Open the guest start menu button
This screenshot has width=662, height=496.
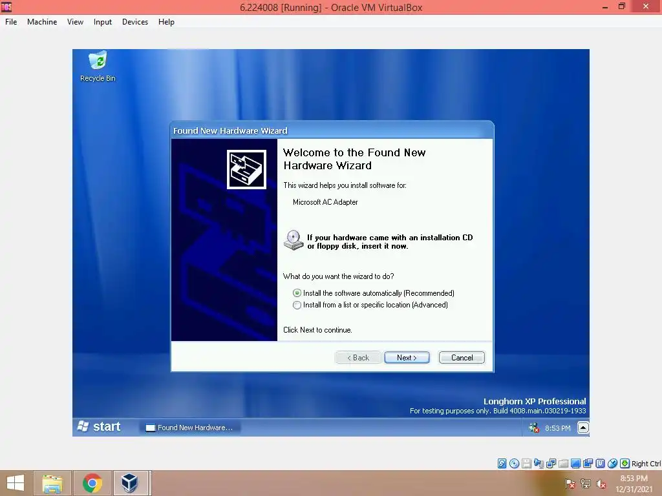[x=100, y=427]
